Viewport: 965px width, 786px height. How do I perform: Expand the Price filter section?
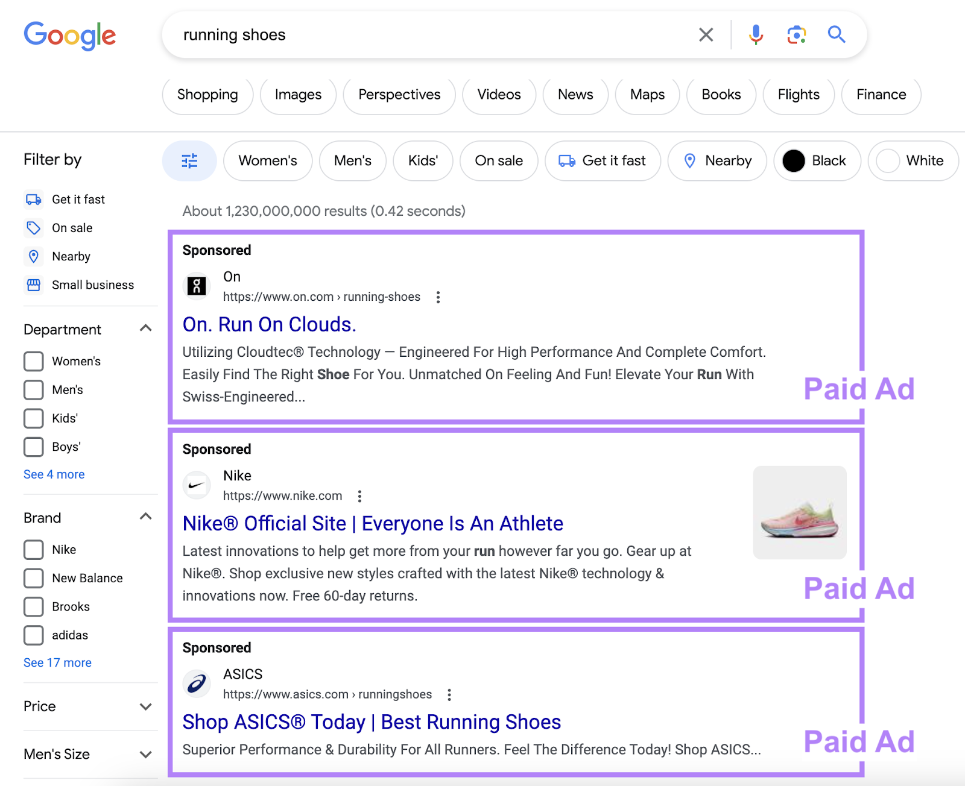click(x=145, y=706)
